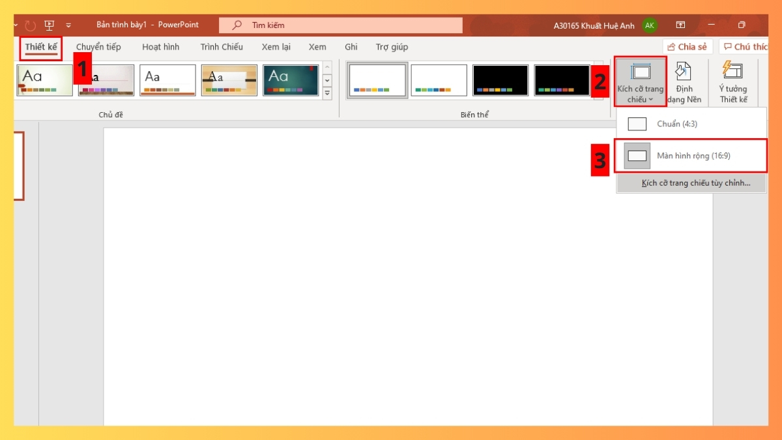The image size is (782, 440).
Task: Open Kích cỡ trang chiếu tùy chỉnh dialog
Action: point(695,183)
